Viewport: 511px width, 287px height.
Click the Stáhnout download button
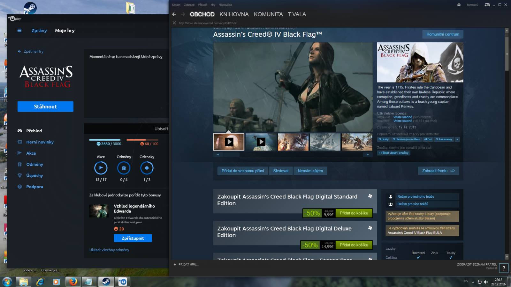pyautogui.click(x=45, y=107)
